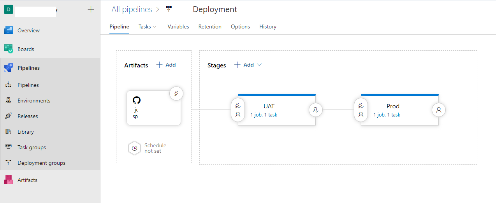Viewport: 496px width, 203px height.
Task: Click the project avatar letter D
Action: [9, 9]
